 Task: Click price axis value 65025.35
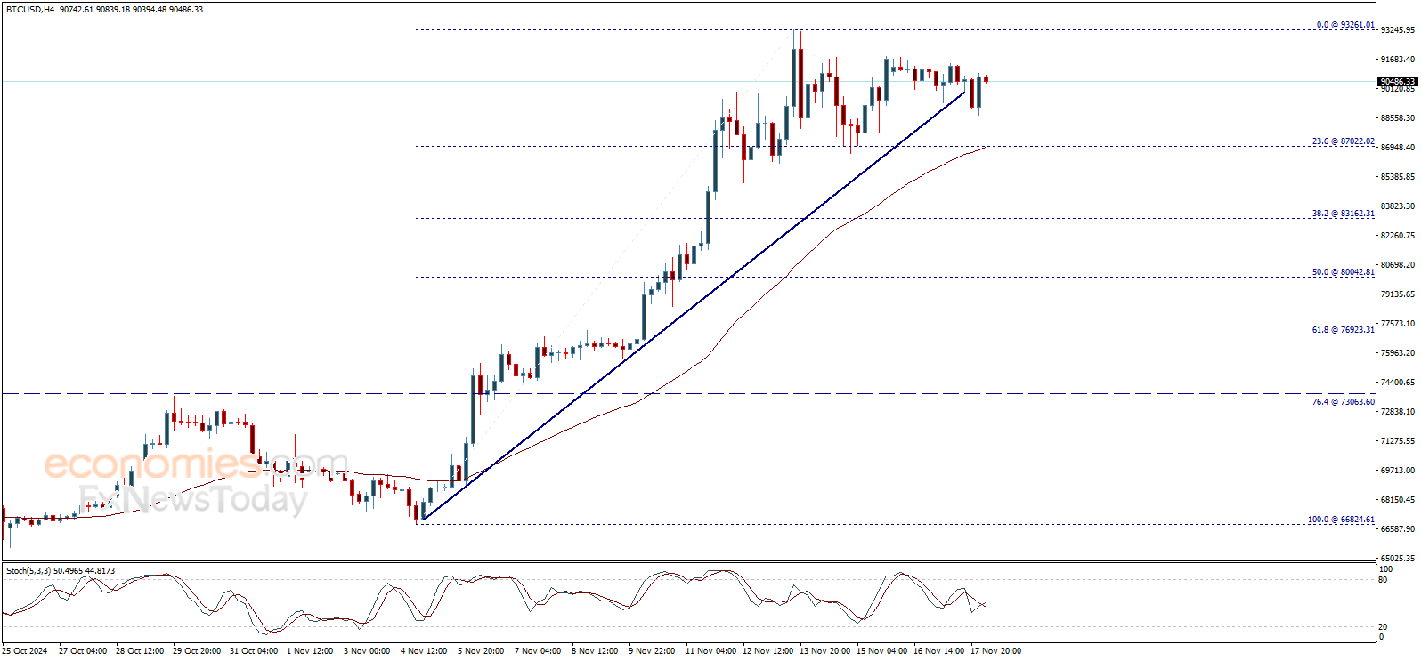(x=1398, y=559)
